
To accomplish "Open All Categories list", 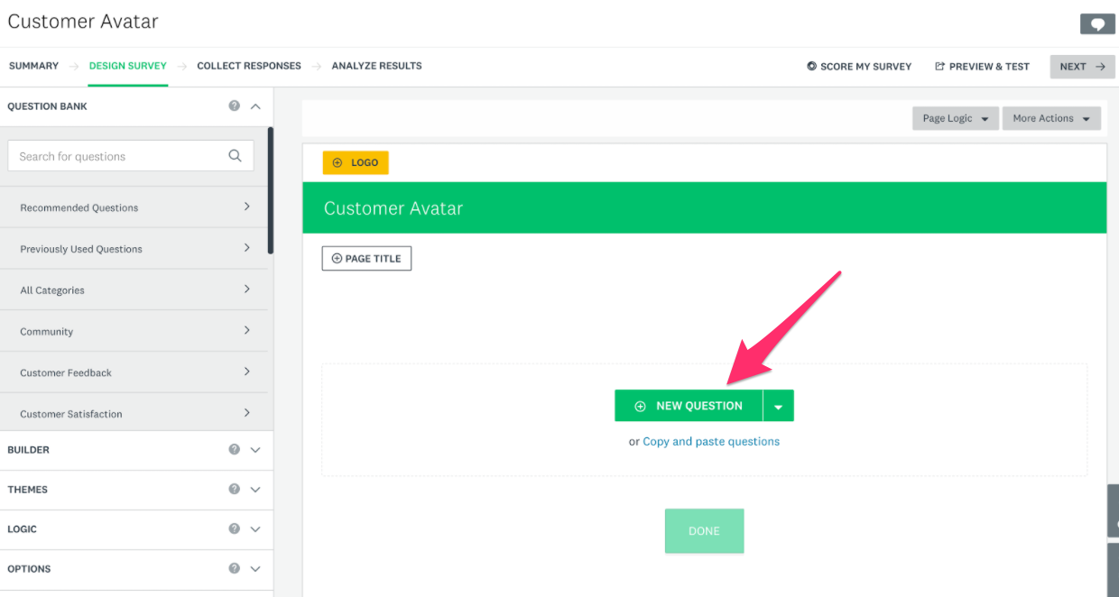I will tap(134, 290).
